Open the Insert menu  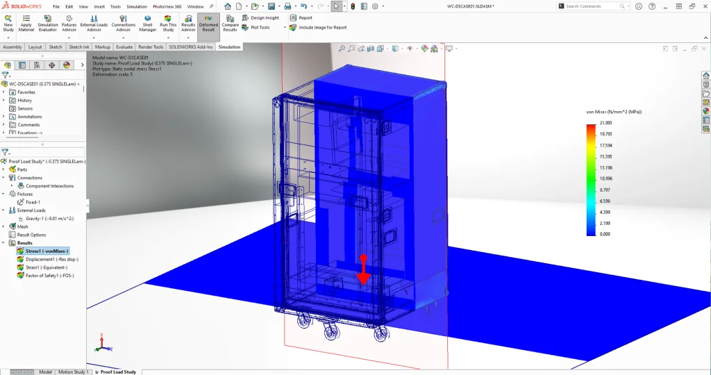[99, 6]
